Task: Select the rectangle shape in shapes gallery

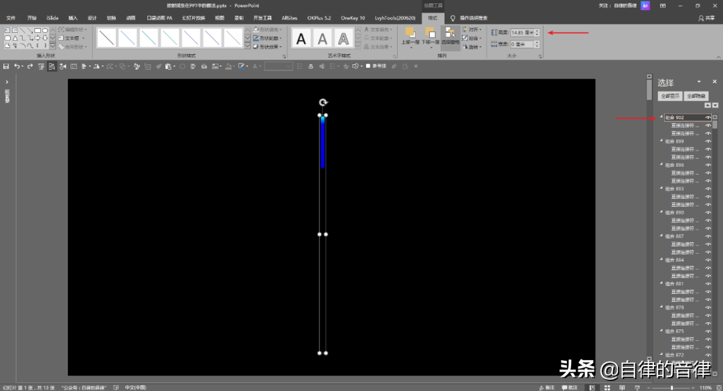Action: pos(37,30)
